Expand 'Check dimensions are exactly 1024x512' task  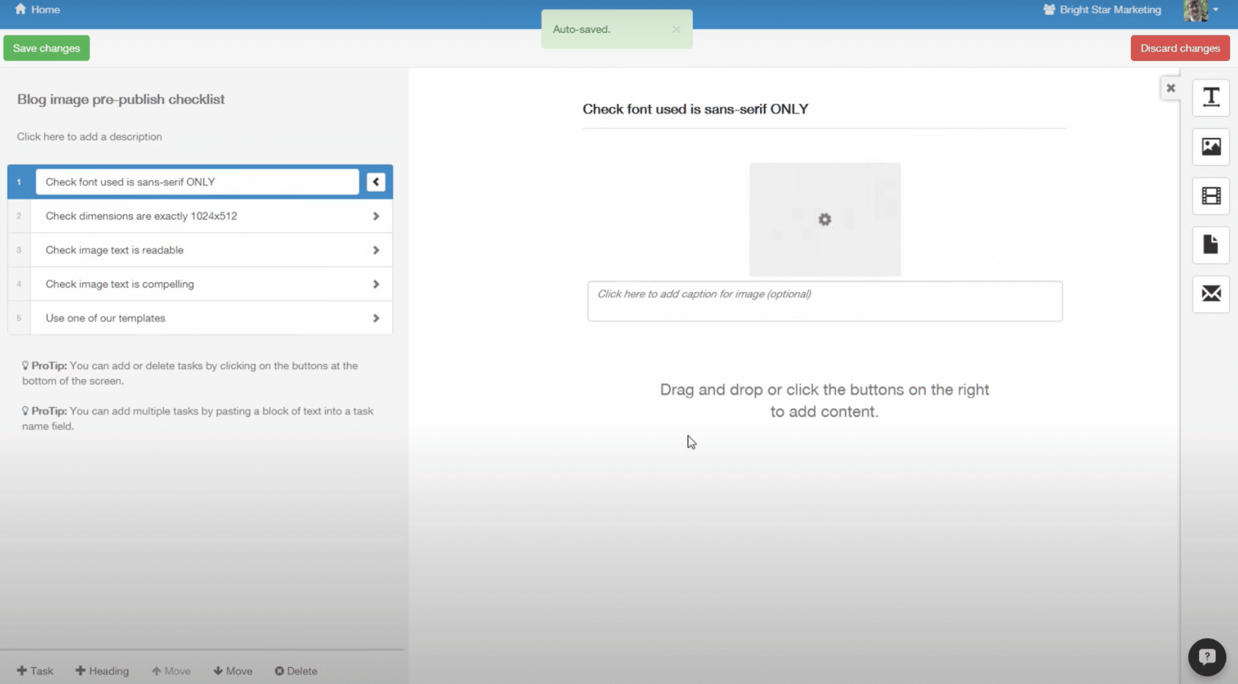tap(375, 216)
